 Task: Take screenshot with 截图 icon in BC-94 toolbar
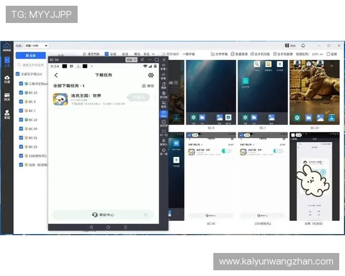(x=164, y=105)
